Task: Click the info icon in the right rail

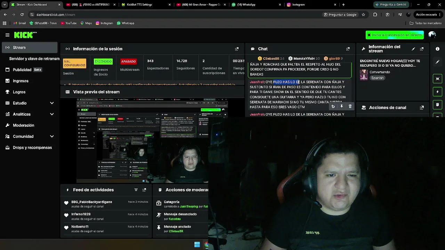Action: (437, 49)
